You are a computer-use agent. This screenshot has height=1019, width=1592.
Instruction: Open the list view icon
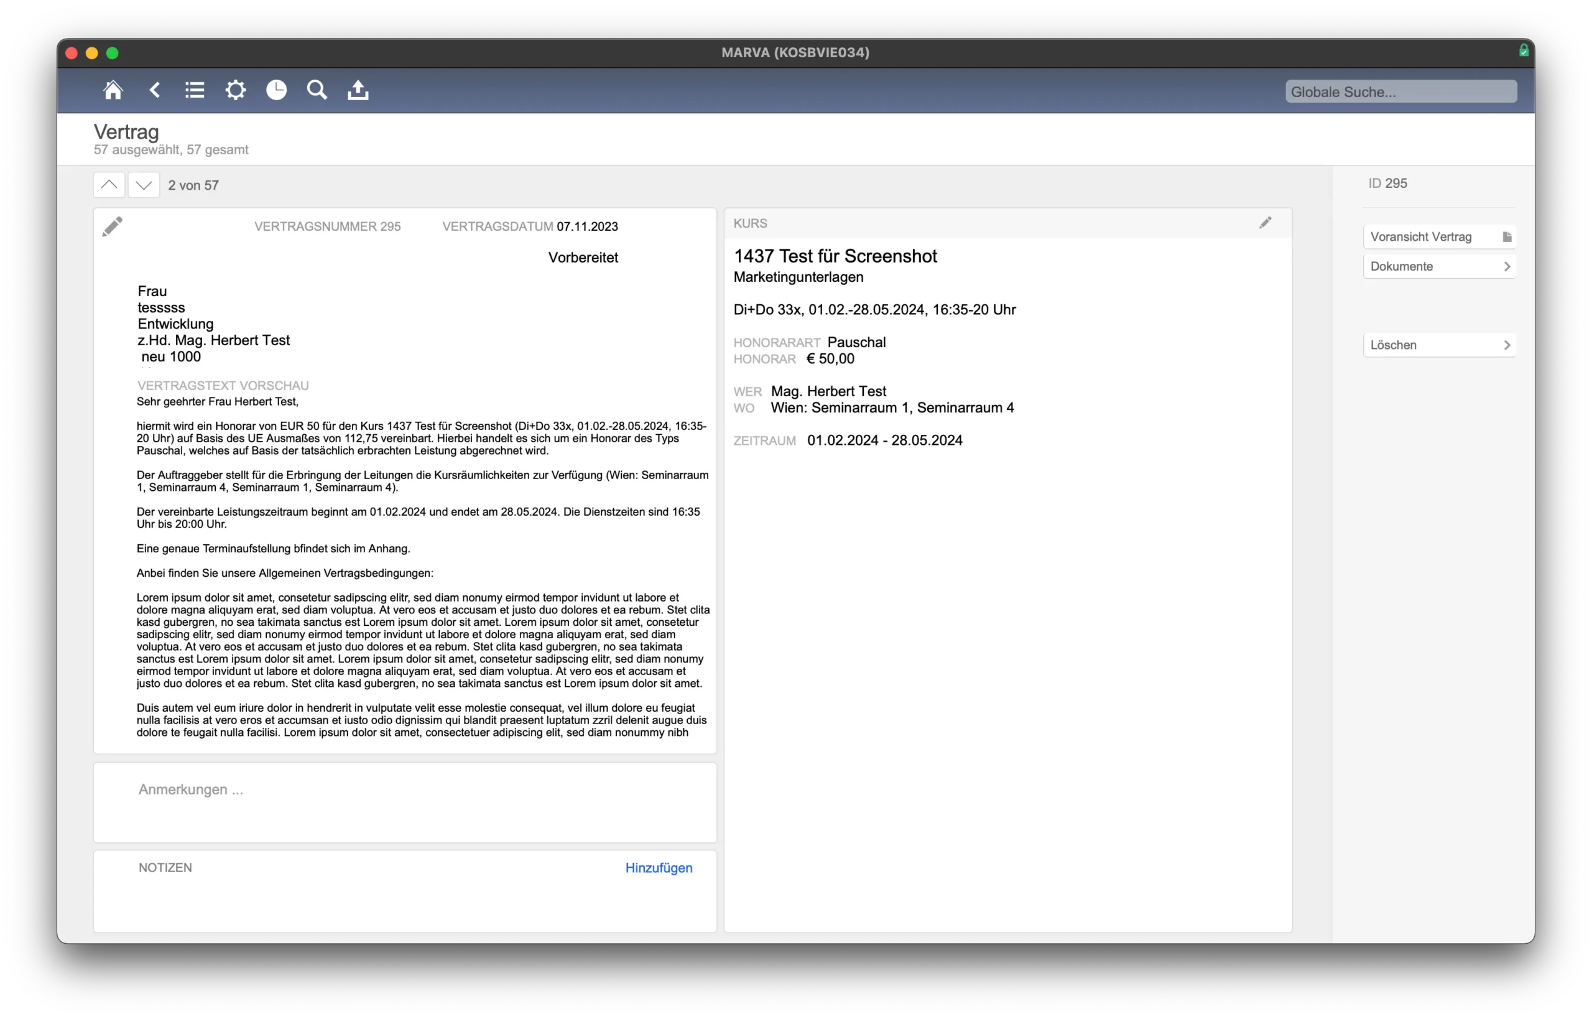coord(195,90)
